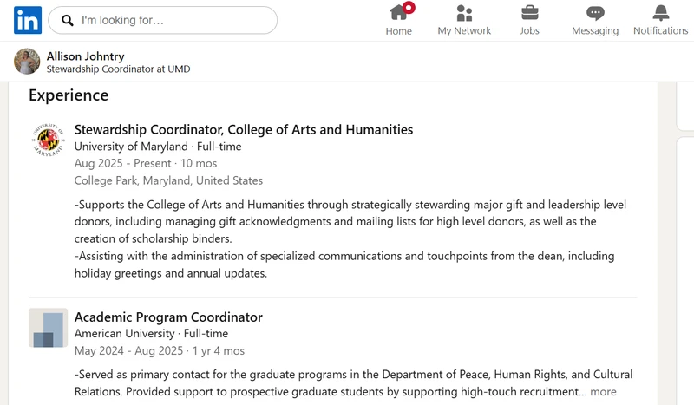Open the Academic Program Coordinator job title
The image size is (694, 405).
coord(168,317)
